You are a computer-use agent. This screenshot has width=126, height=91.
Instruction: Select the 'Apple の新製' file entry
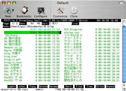pyautogui.click(x=32, y=50)
